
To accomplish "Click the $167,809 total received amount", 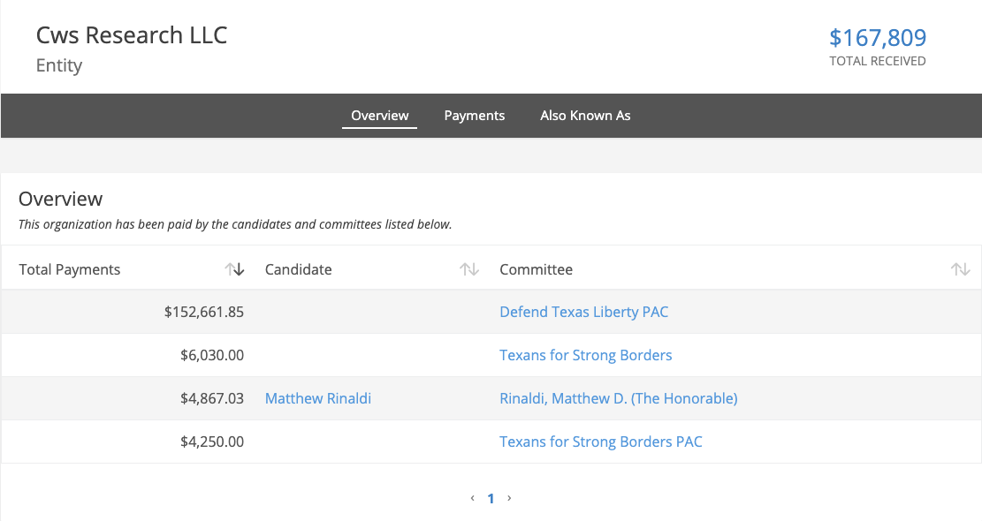I will pos(877,38).
